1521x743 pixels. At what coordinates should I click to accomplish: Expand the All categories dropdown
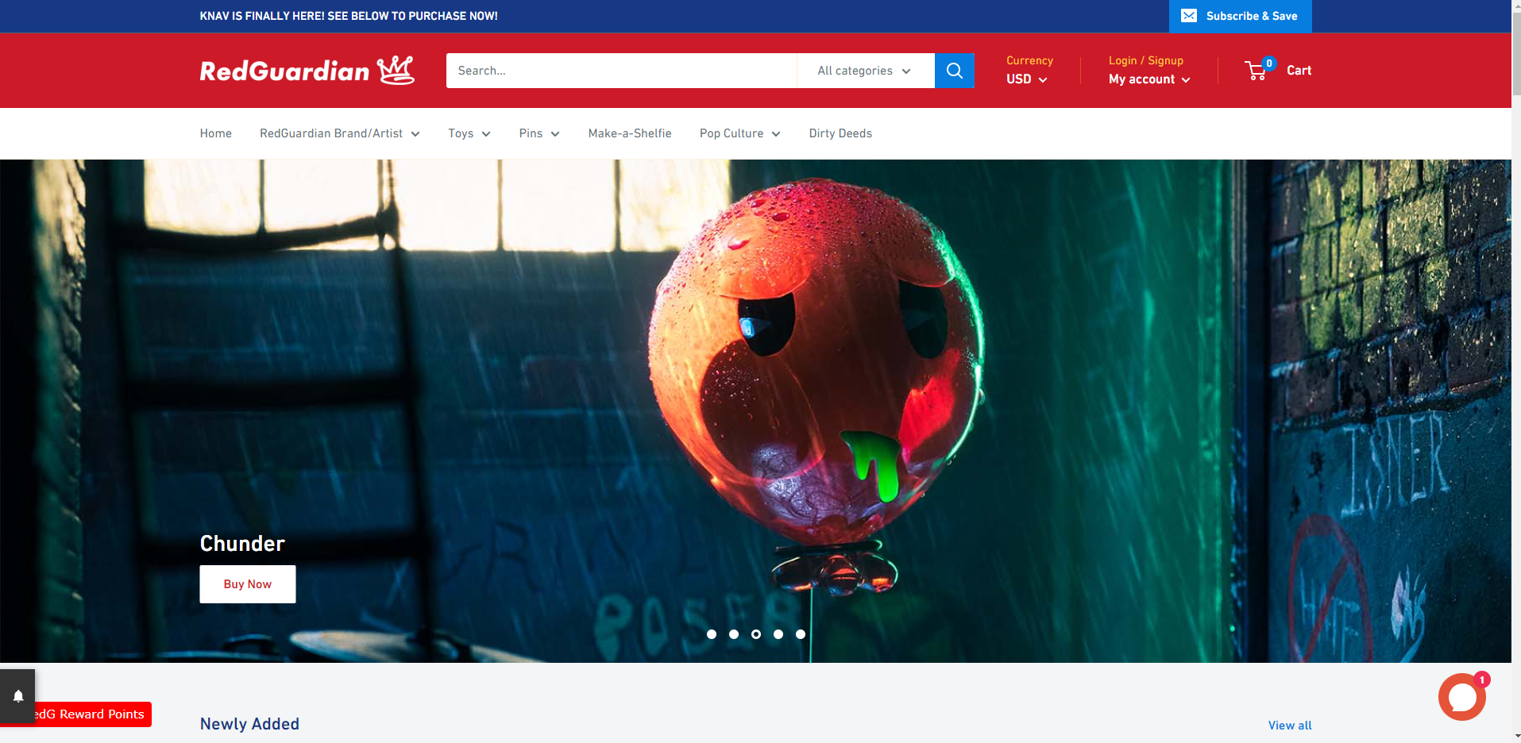(865, 71)
